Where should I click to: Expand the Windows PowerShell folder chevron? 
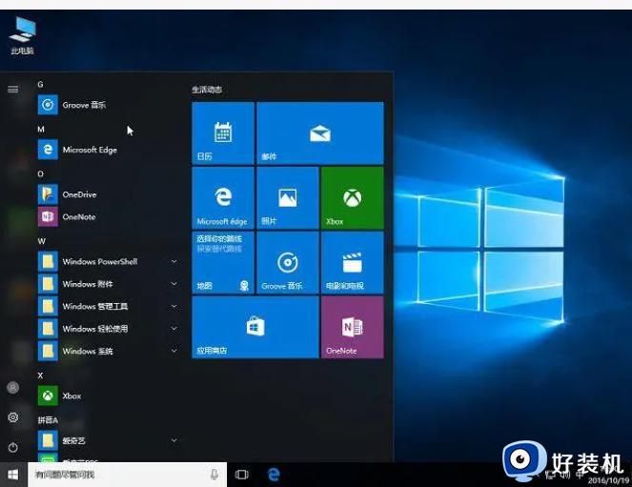click(x=174, y=261)
